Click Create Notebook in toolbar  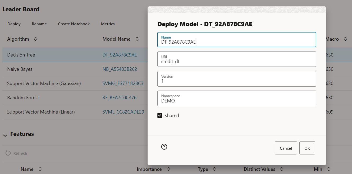tap(74, 24)
